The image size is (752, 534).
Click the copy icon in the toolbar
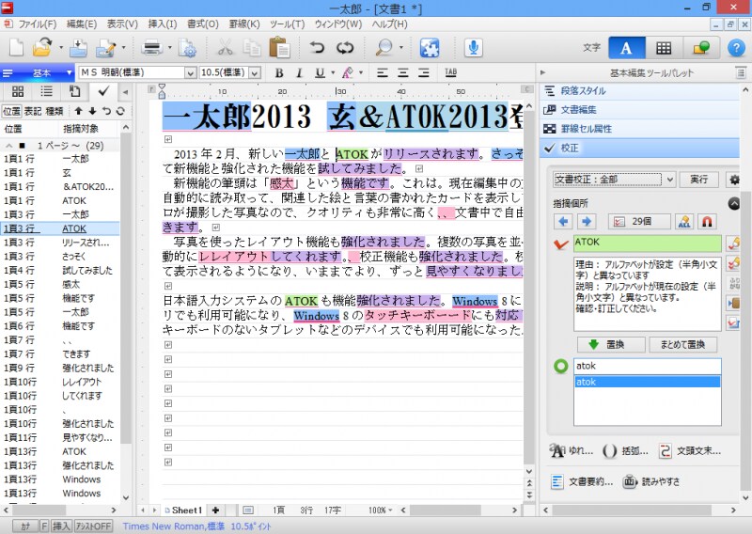(251, 48)
